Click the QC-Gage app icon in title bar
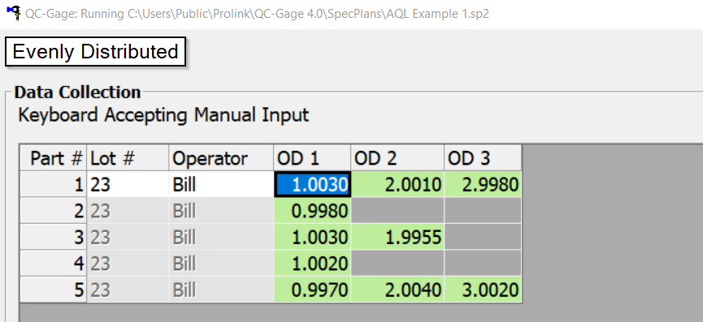703x322 pixels. pyautogui.click(x=14, y=13)
